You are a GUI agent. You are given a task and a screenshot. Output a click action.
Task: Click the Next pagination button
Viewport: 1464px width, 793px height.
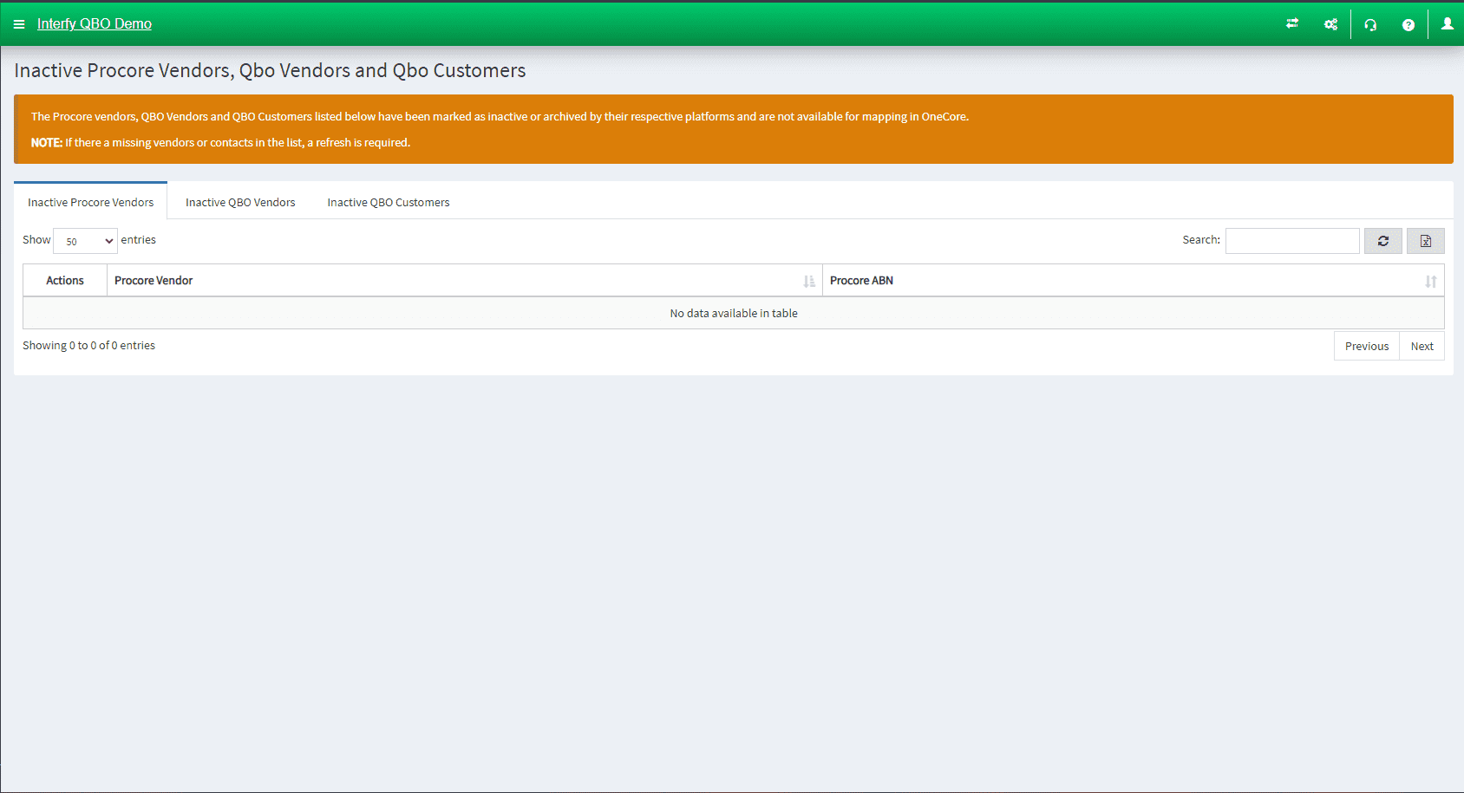[x=1422, y=345]
